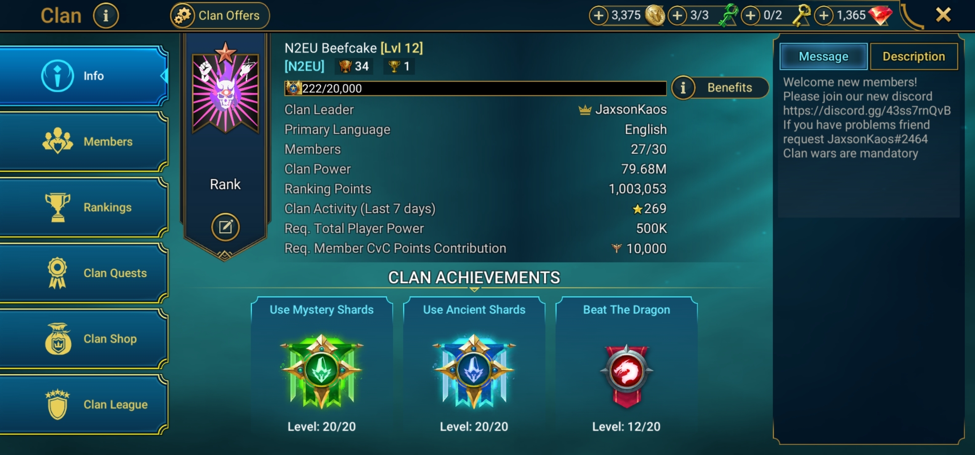
Task: Add gems using plus beside 1,365
Action: point(823,16)
